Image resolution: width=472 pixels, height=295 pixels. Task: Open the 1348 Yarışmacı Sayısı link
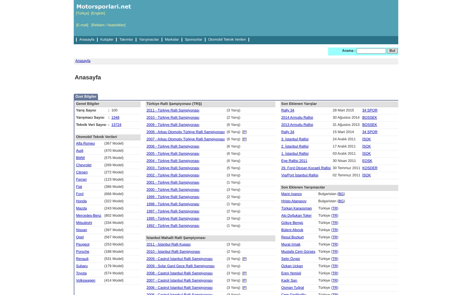pos(115,117)
